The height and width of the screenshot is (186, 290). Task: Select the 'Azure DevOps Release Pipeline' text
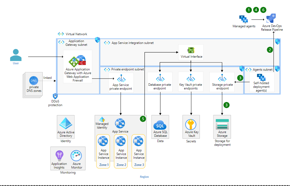pos(272,28)
